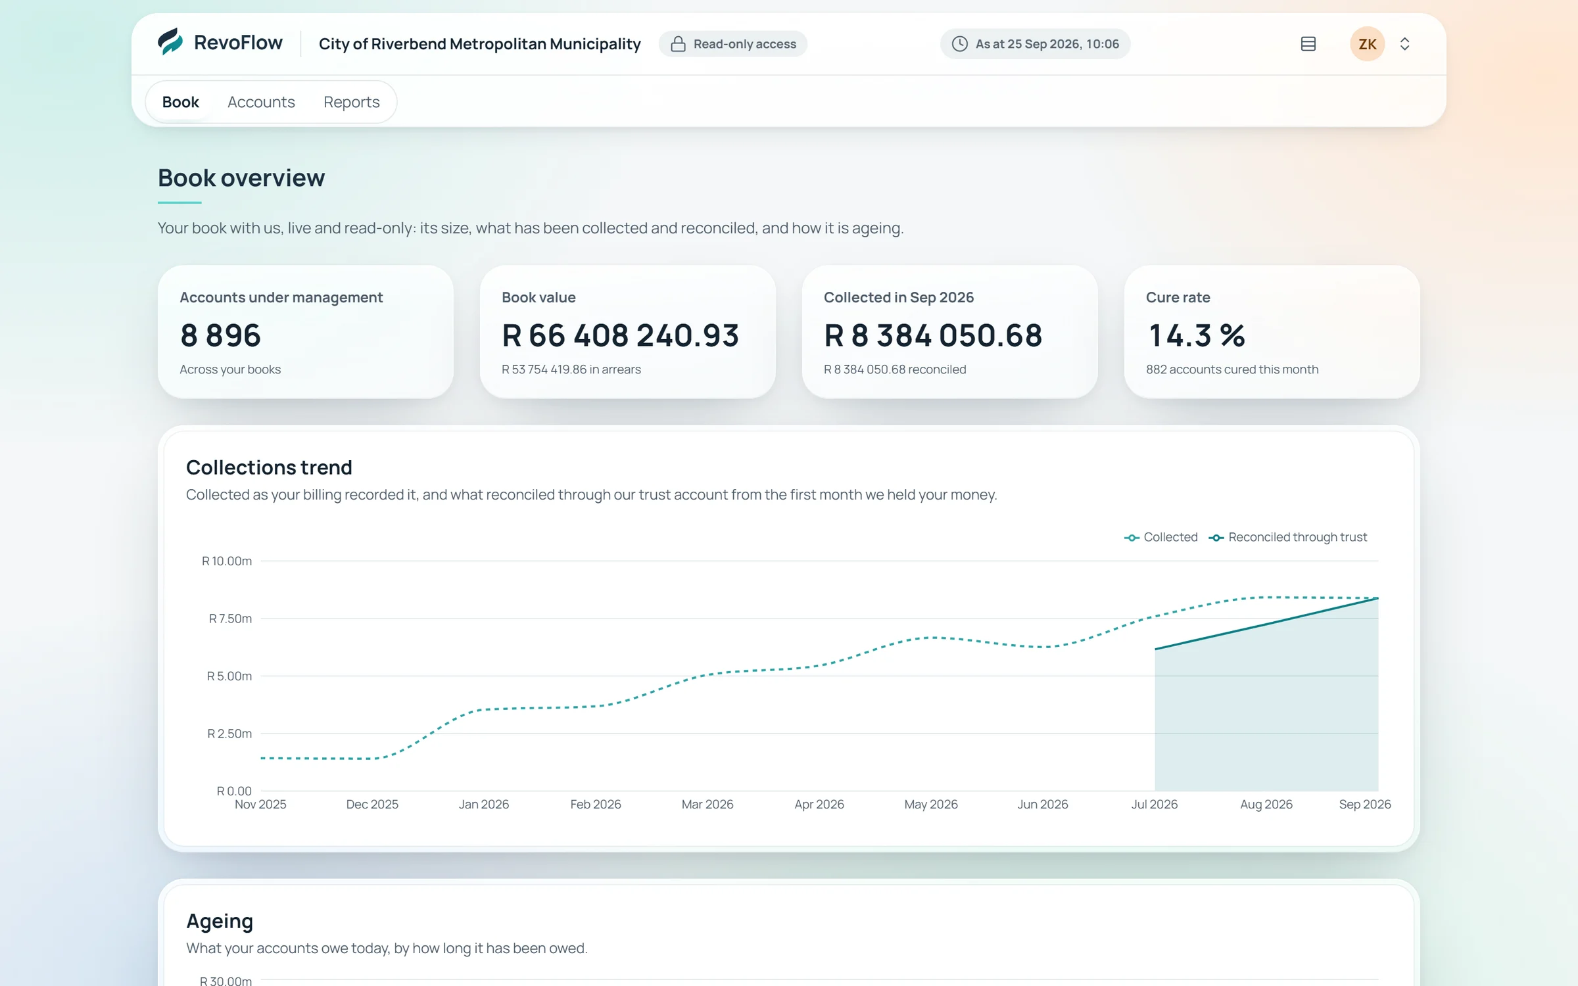Click the Collected in Sep 2026 amount R 8 384 050.68
The image size is (1578, 986).
933,335
